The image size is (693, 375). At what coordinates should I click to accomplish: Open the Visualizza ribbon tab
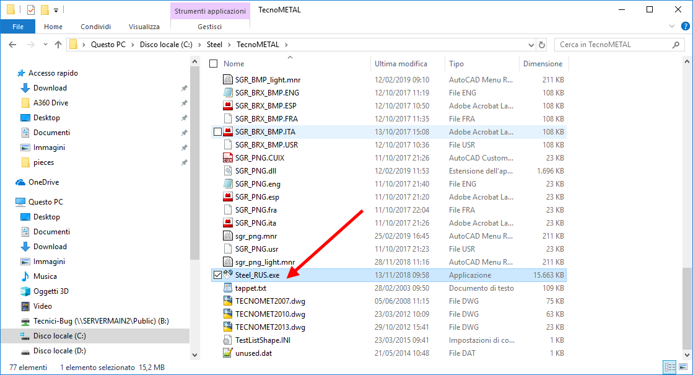coord(144,27)
